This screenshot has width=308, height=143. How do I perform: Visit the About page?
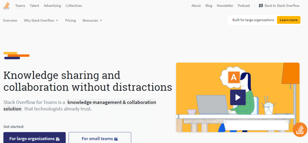tap(196, 6)
